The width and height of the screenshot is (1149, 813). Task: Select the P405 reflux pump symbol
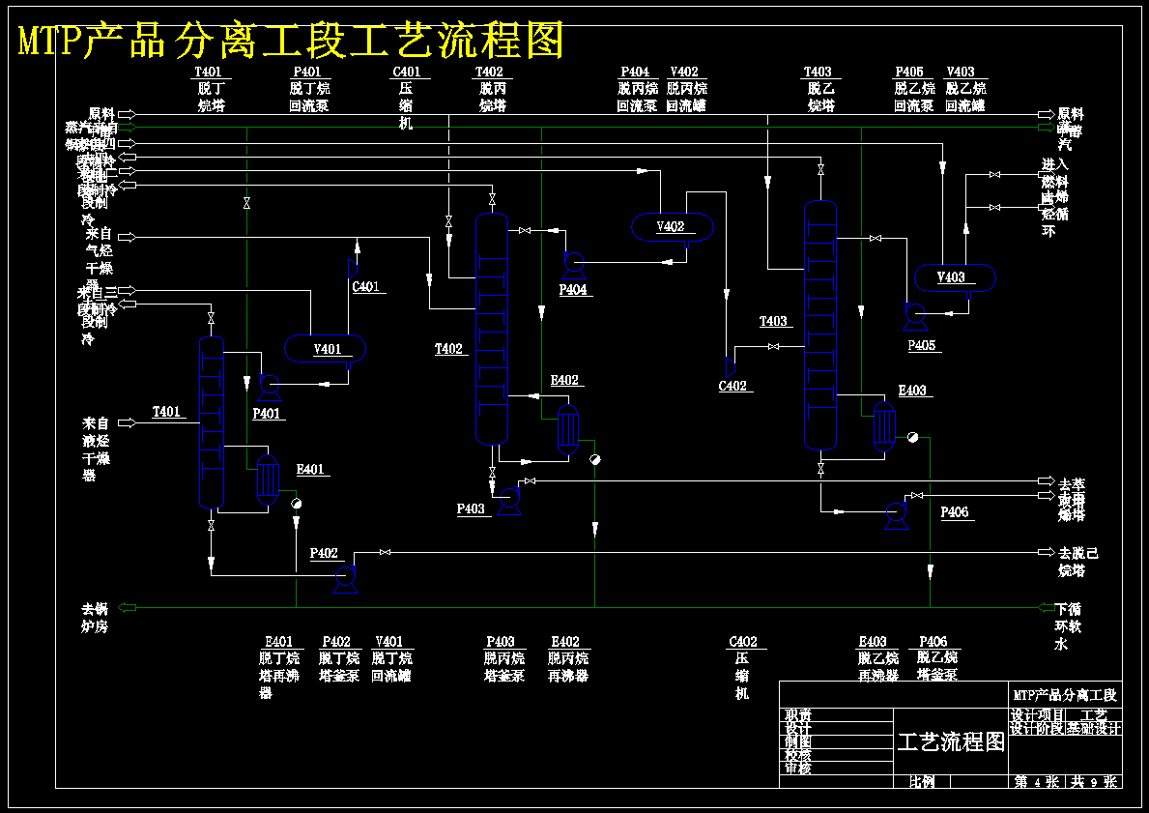point(915,317)
